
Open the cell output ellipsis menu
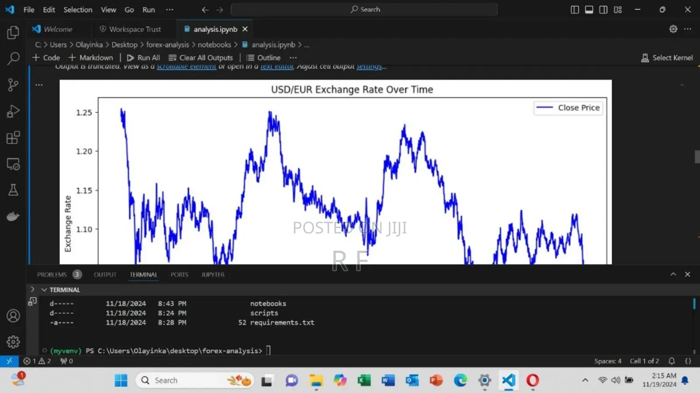tap(39, 85)
